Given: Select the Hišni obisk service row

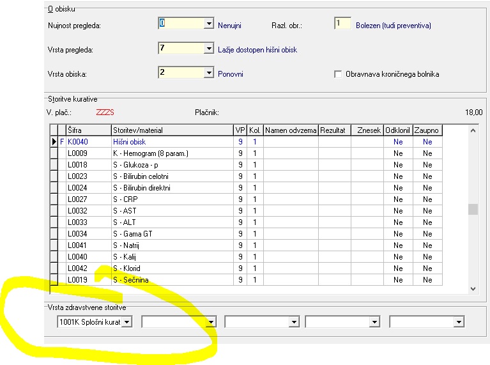Looking at the screenshot, I should (x=246, y=142).
